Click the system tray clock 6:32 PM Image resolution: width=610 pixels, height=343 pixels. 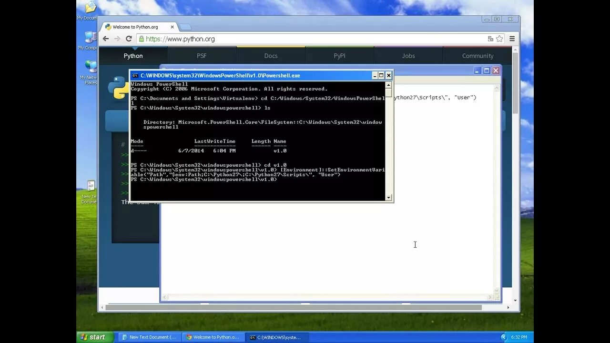point(519,337)
